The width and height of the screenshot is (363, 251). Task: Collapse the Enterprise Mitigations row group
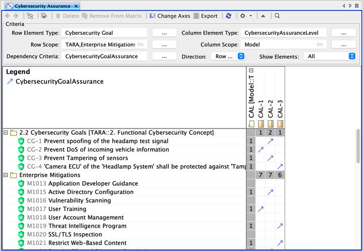6,175
